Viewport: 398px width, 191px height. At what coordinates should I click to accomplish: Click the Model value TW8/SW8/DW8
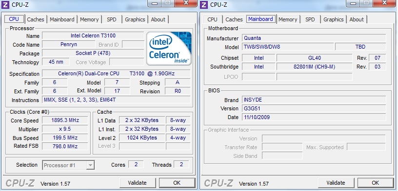tap(288, 47)
